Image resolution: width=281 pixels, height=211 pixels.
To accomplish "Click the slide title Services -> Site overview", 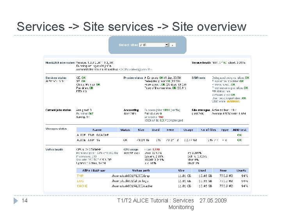I will point(132,27).
